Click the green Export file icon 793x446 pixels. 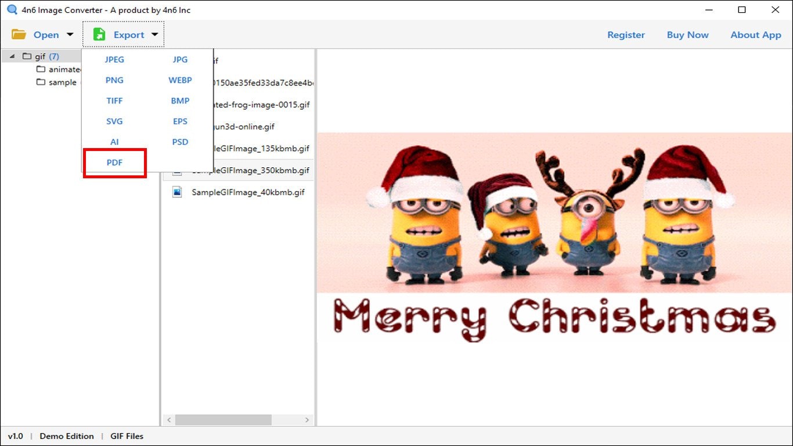point(99,34)
